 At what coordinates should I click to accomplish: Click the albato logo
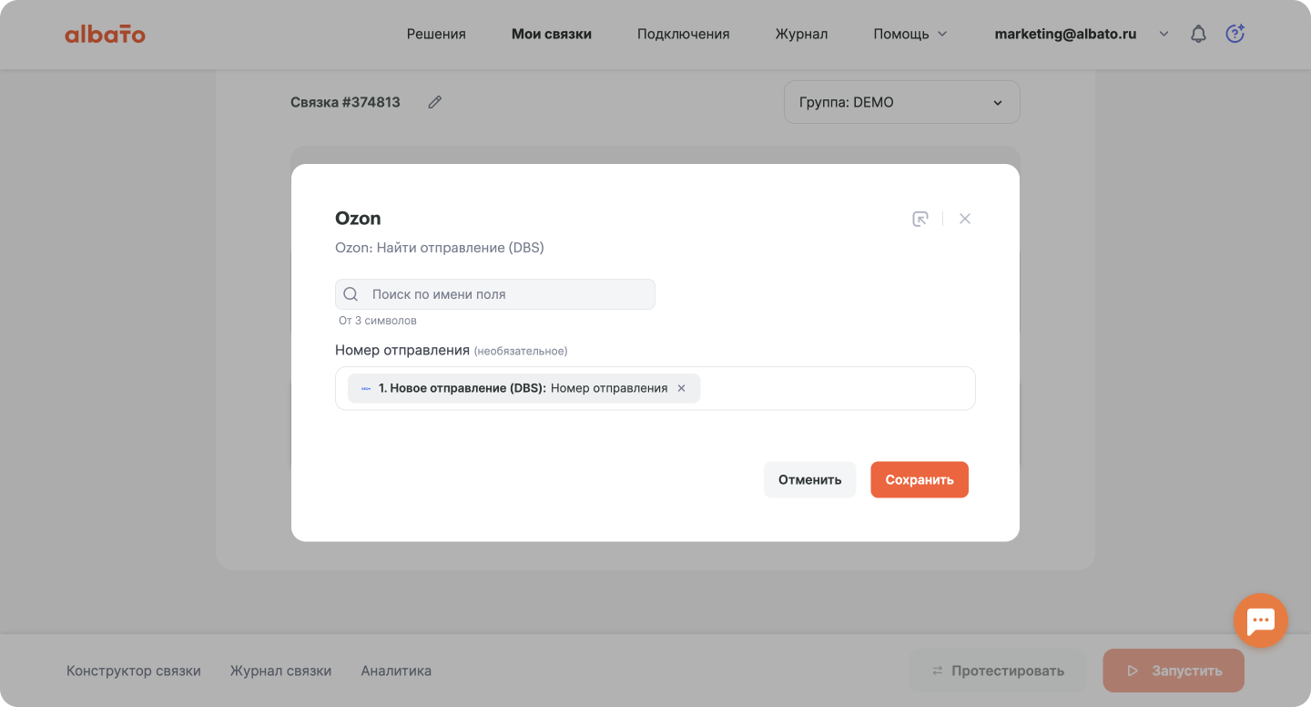tap(105, 35)
